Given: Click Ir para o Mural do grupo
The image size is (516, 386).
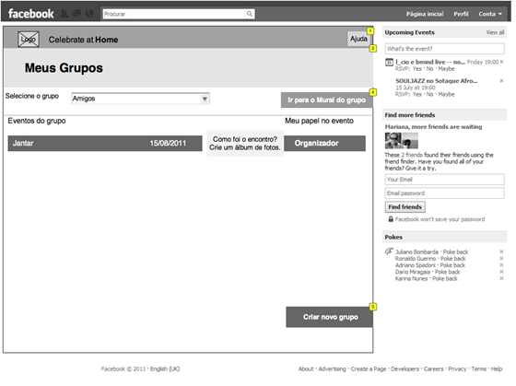Looking at the screenshot, I should point(326,100).
